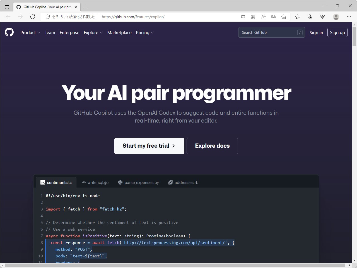The height and width of the screenshot is (268, 357).
Task: Open the Favorites list
Action: (298, 17)
